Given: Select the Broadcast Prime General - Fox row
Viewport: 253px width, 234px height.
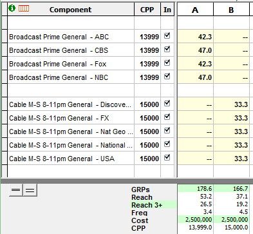Looking at the screenshot, I should [71, 64].
